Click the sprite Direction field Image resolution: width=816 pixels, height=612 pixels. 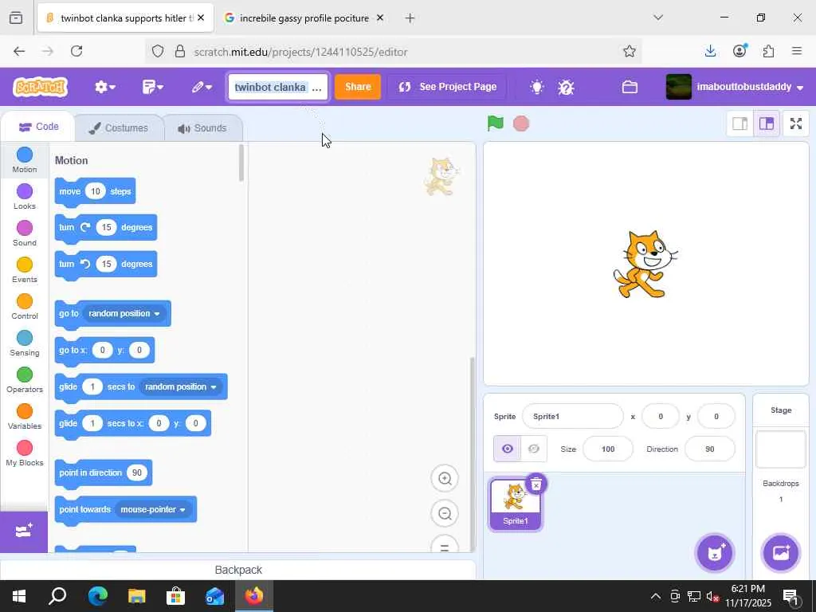click(x=710, y=449)
